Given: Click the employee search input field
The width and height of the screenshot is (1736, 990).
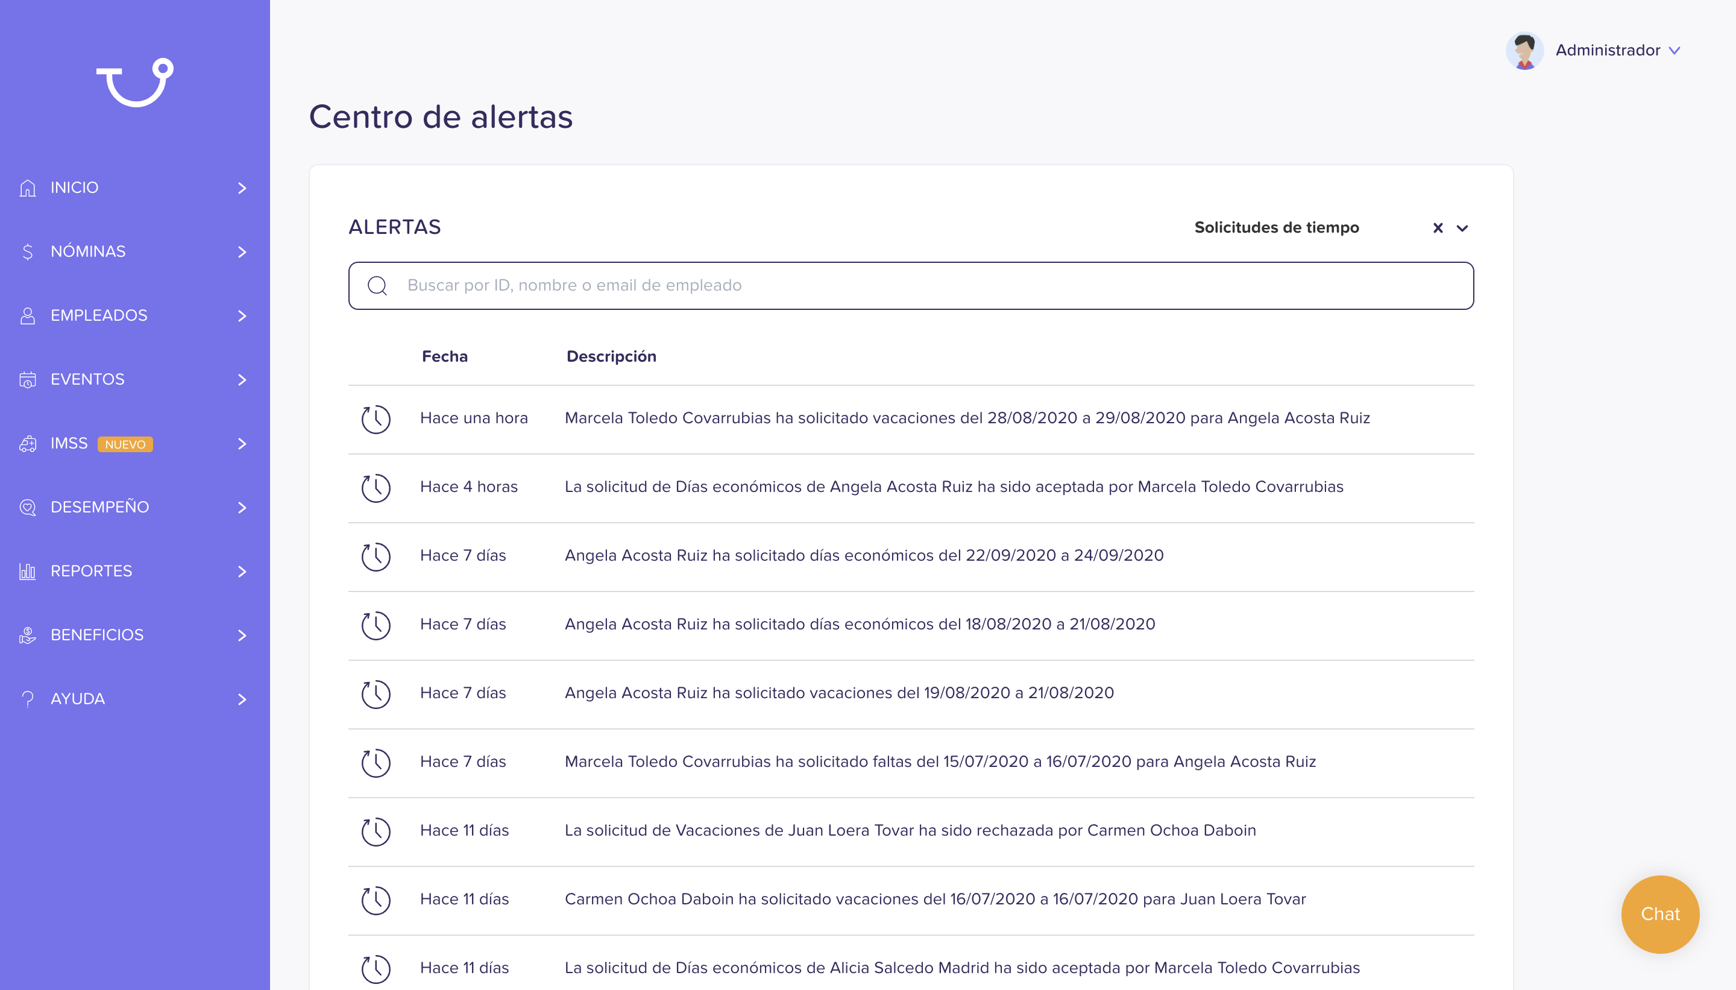Looking at the screenshot, I should pyautogui.click(x=911, y=286).
